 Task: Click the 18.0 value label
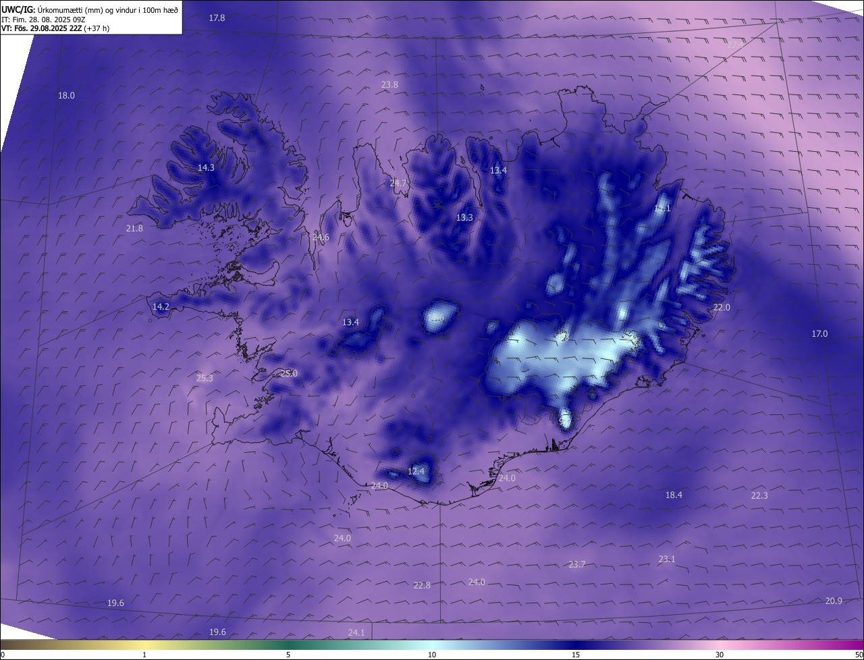66,96
